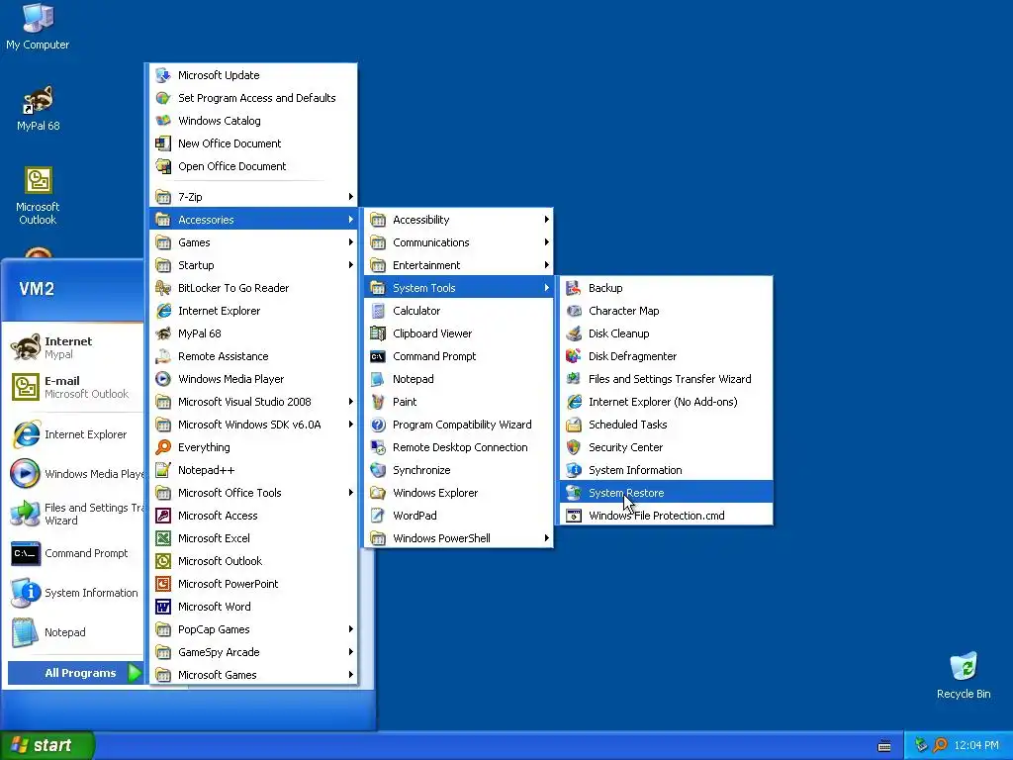
Task: Open Disk Defragmenter icon
Action: click(x=573, y=356)
